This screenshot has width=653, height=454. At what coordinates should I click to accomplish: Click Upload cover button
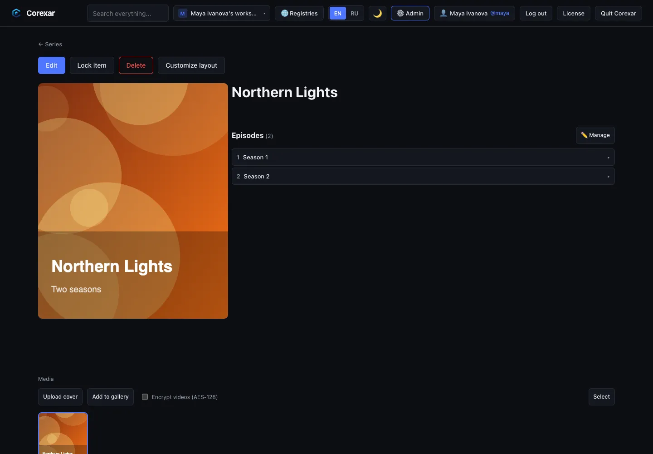[x=60, y=397]
